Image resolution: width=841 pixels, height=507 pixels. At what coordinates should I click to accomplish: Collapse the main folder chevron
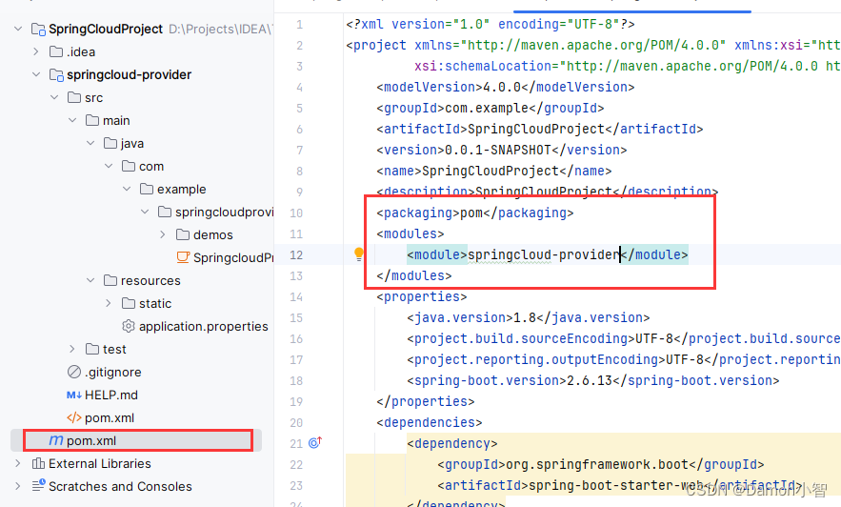(x=72, y=120)
